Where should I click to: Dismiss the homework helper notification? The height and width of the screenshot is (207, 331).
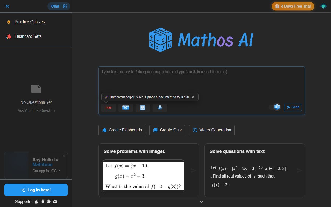193,97
